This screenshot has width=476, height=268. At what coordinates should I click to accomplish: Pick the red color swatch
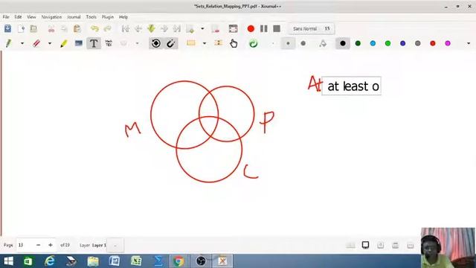pyautogui.click(x=433, y=43)
